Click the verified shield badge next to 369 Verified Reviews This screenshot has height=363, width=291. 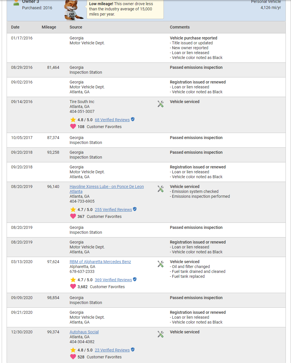pyautogui.click(x=135, y=279)
